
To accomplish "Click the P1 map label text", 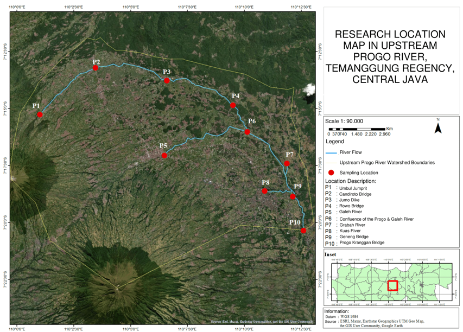I will click(36, 106).
